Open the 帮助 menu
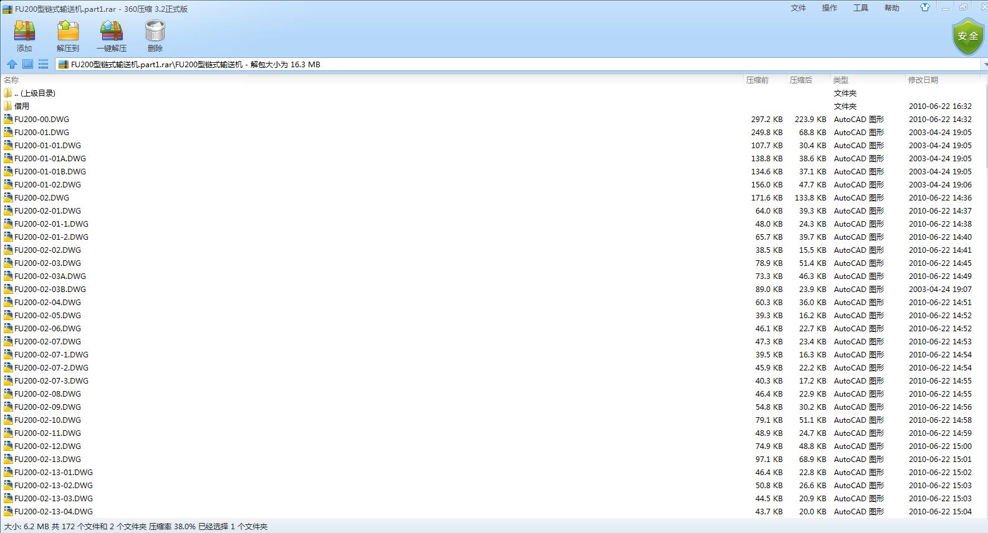 [892, 8]
